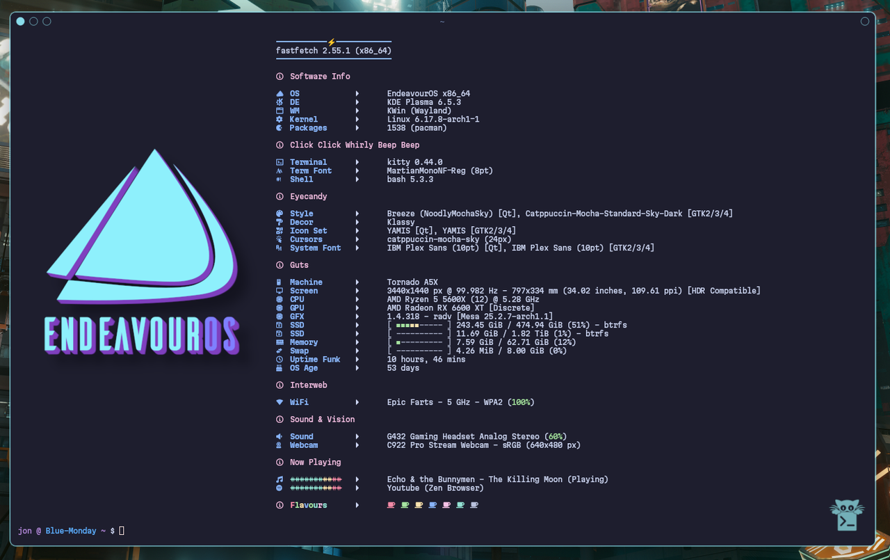Click the OS Age row icon
This screenshot has height=560, width=890.
[280, 368]
